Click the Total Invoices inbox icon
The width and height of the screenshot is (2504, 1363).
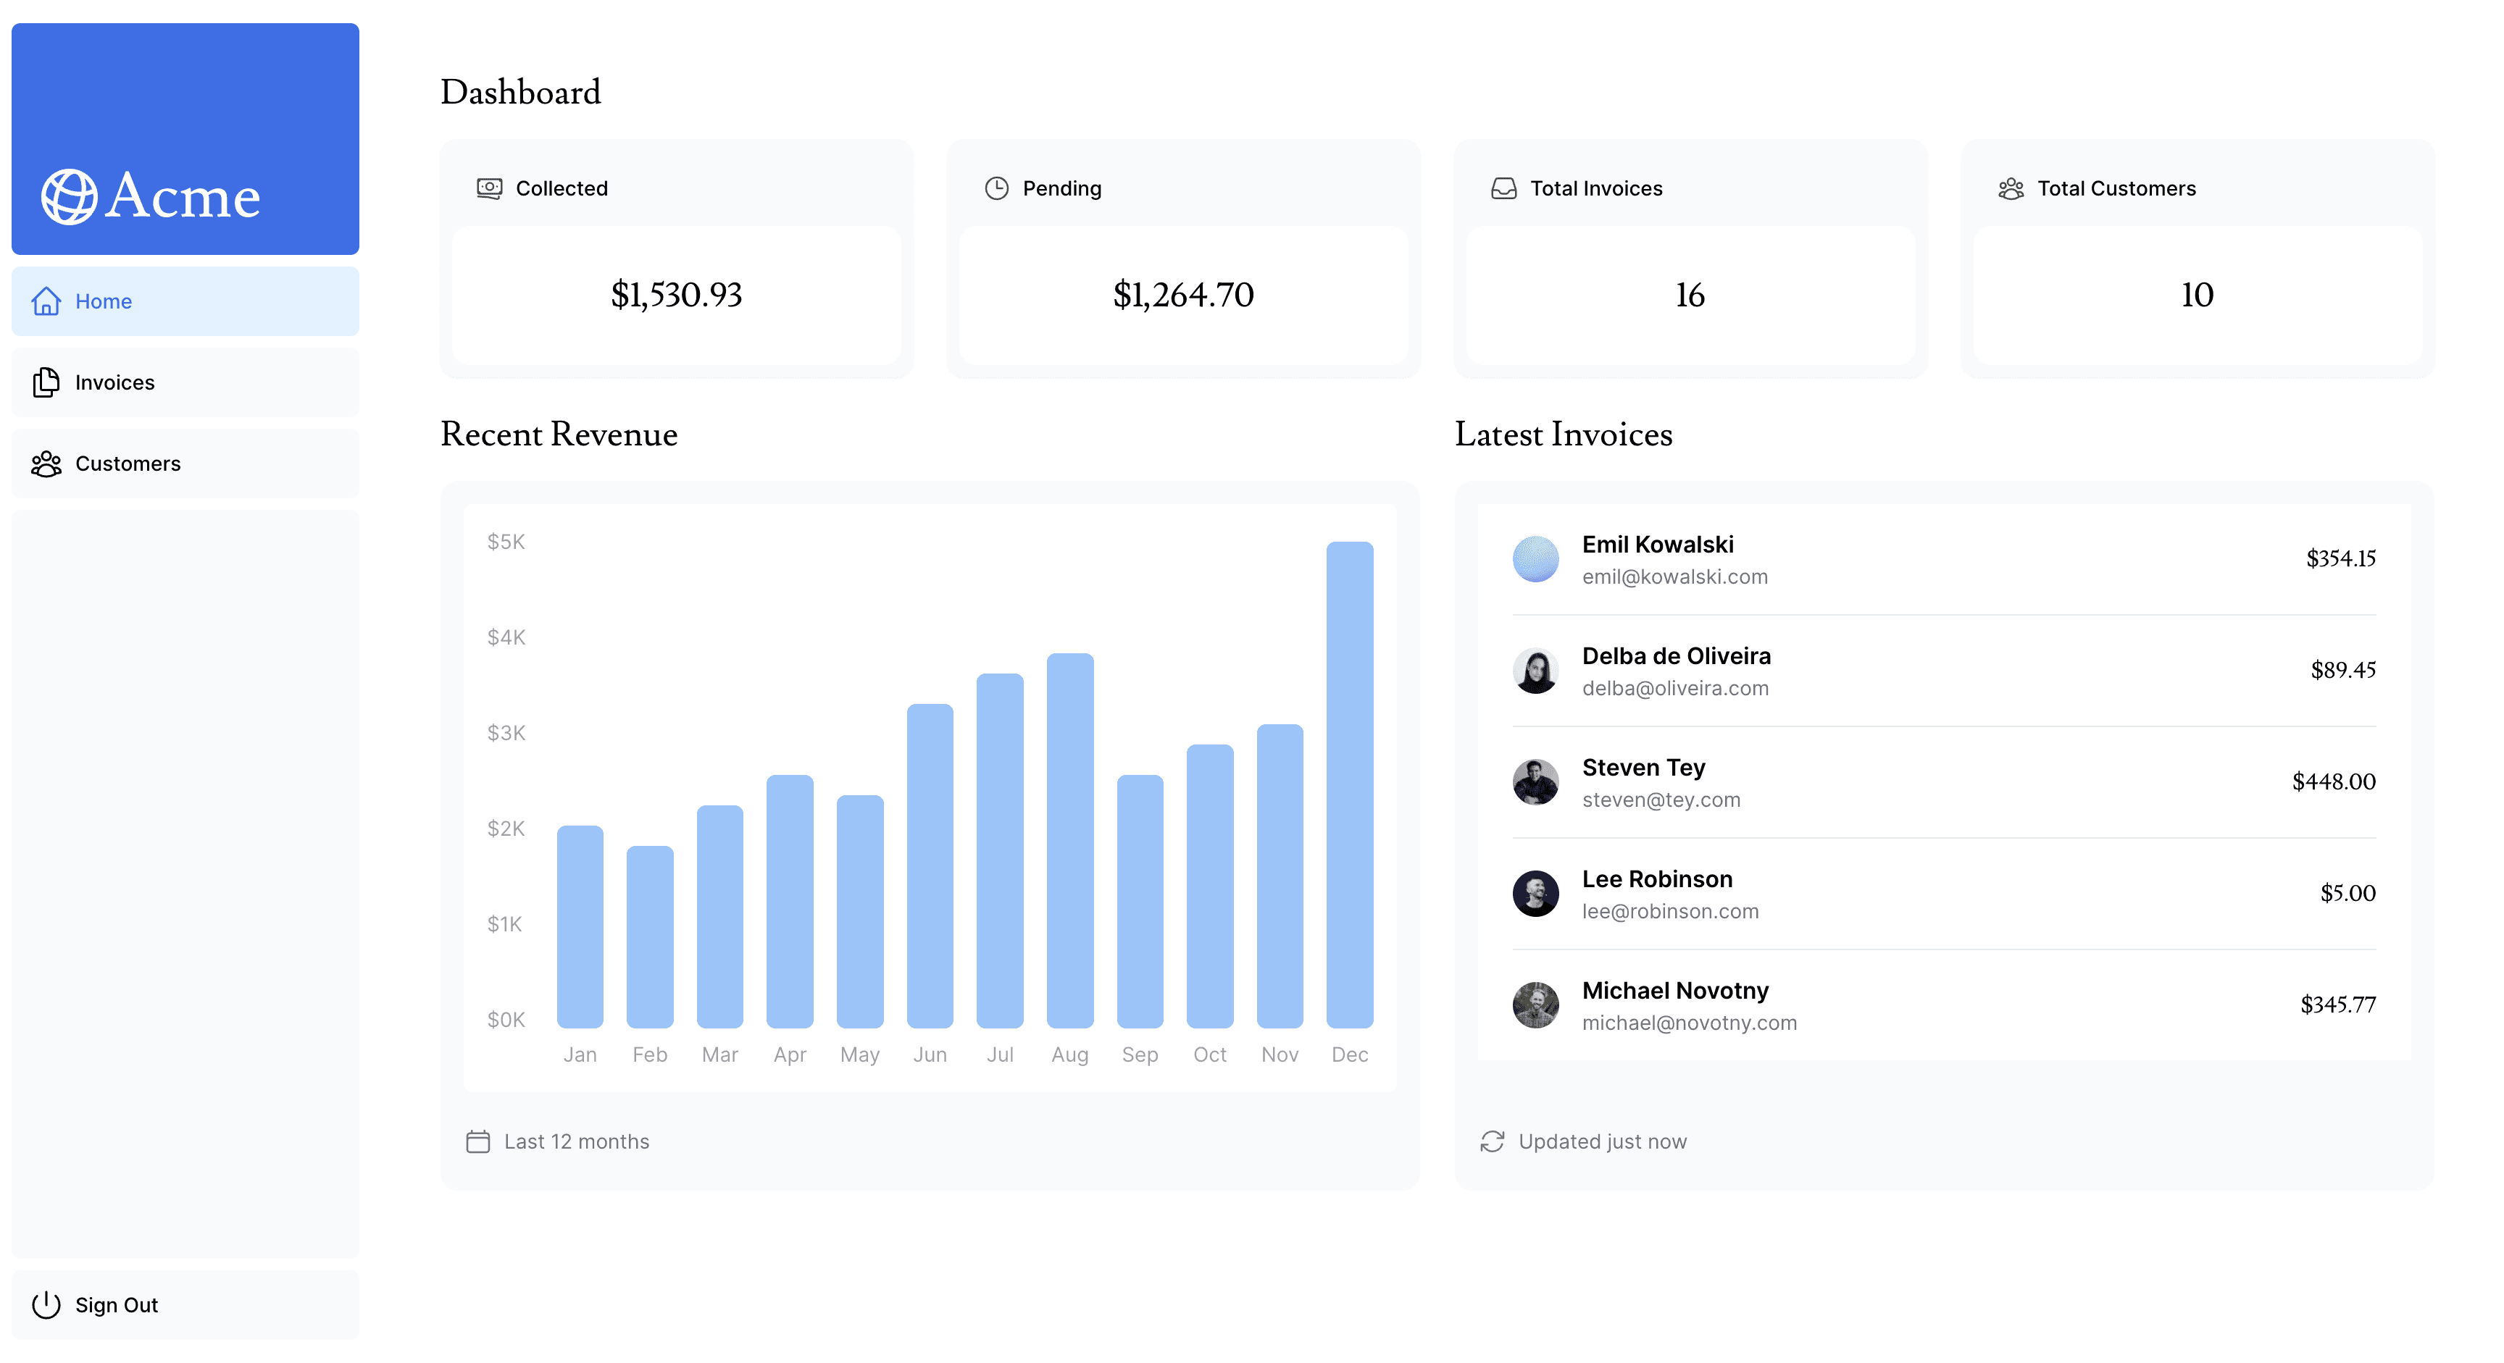pos(1503,188)
